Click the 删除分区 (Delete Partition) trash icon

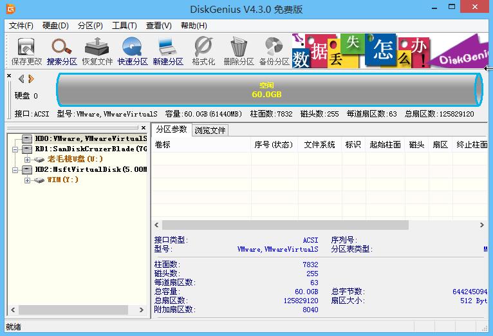(239, 51)
